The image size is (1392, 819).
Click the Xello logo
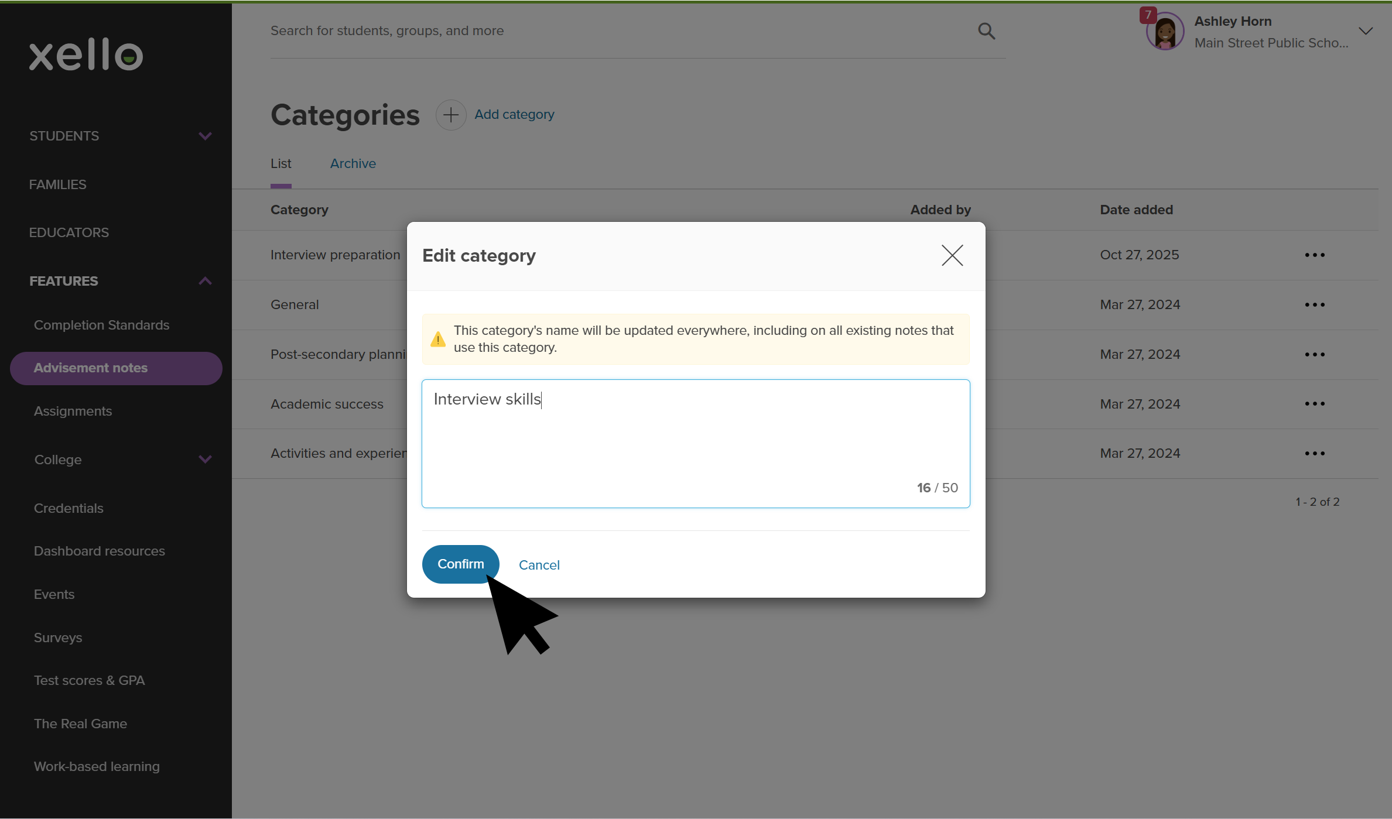85,54
